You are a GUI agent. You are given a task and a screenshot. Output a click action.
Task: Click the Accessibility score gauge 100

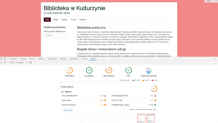click(89, 70)
